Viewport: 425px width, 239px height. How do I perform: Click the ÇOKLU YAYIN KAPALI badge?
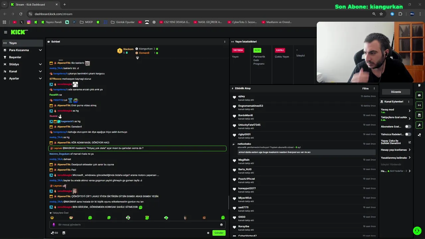pos(280,50)
